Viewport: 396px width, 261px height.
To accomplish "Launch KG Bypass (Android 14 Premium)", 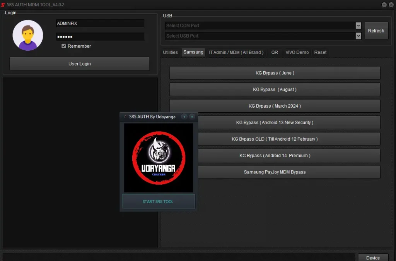I will click(x=289, y=156).
